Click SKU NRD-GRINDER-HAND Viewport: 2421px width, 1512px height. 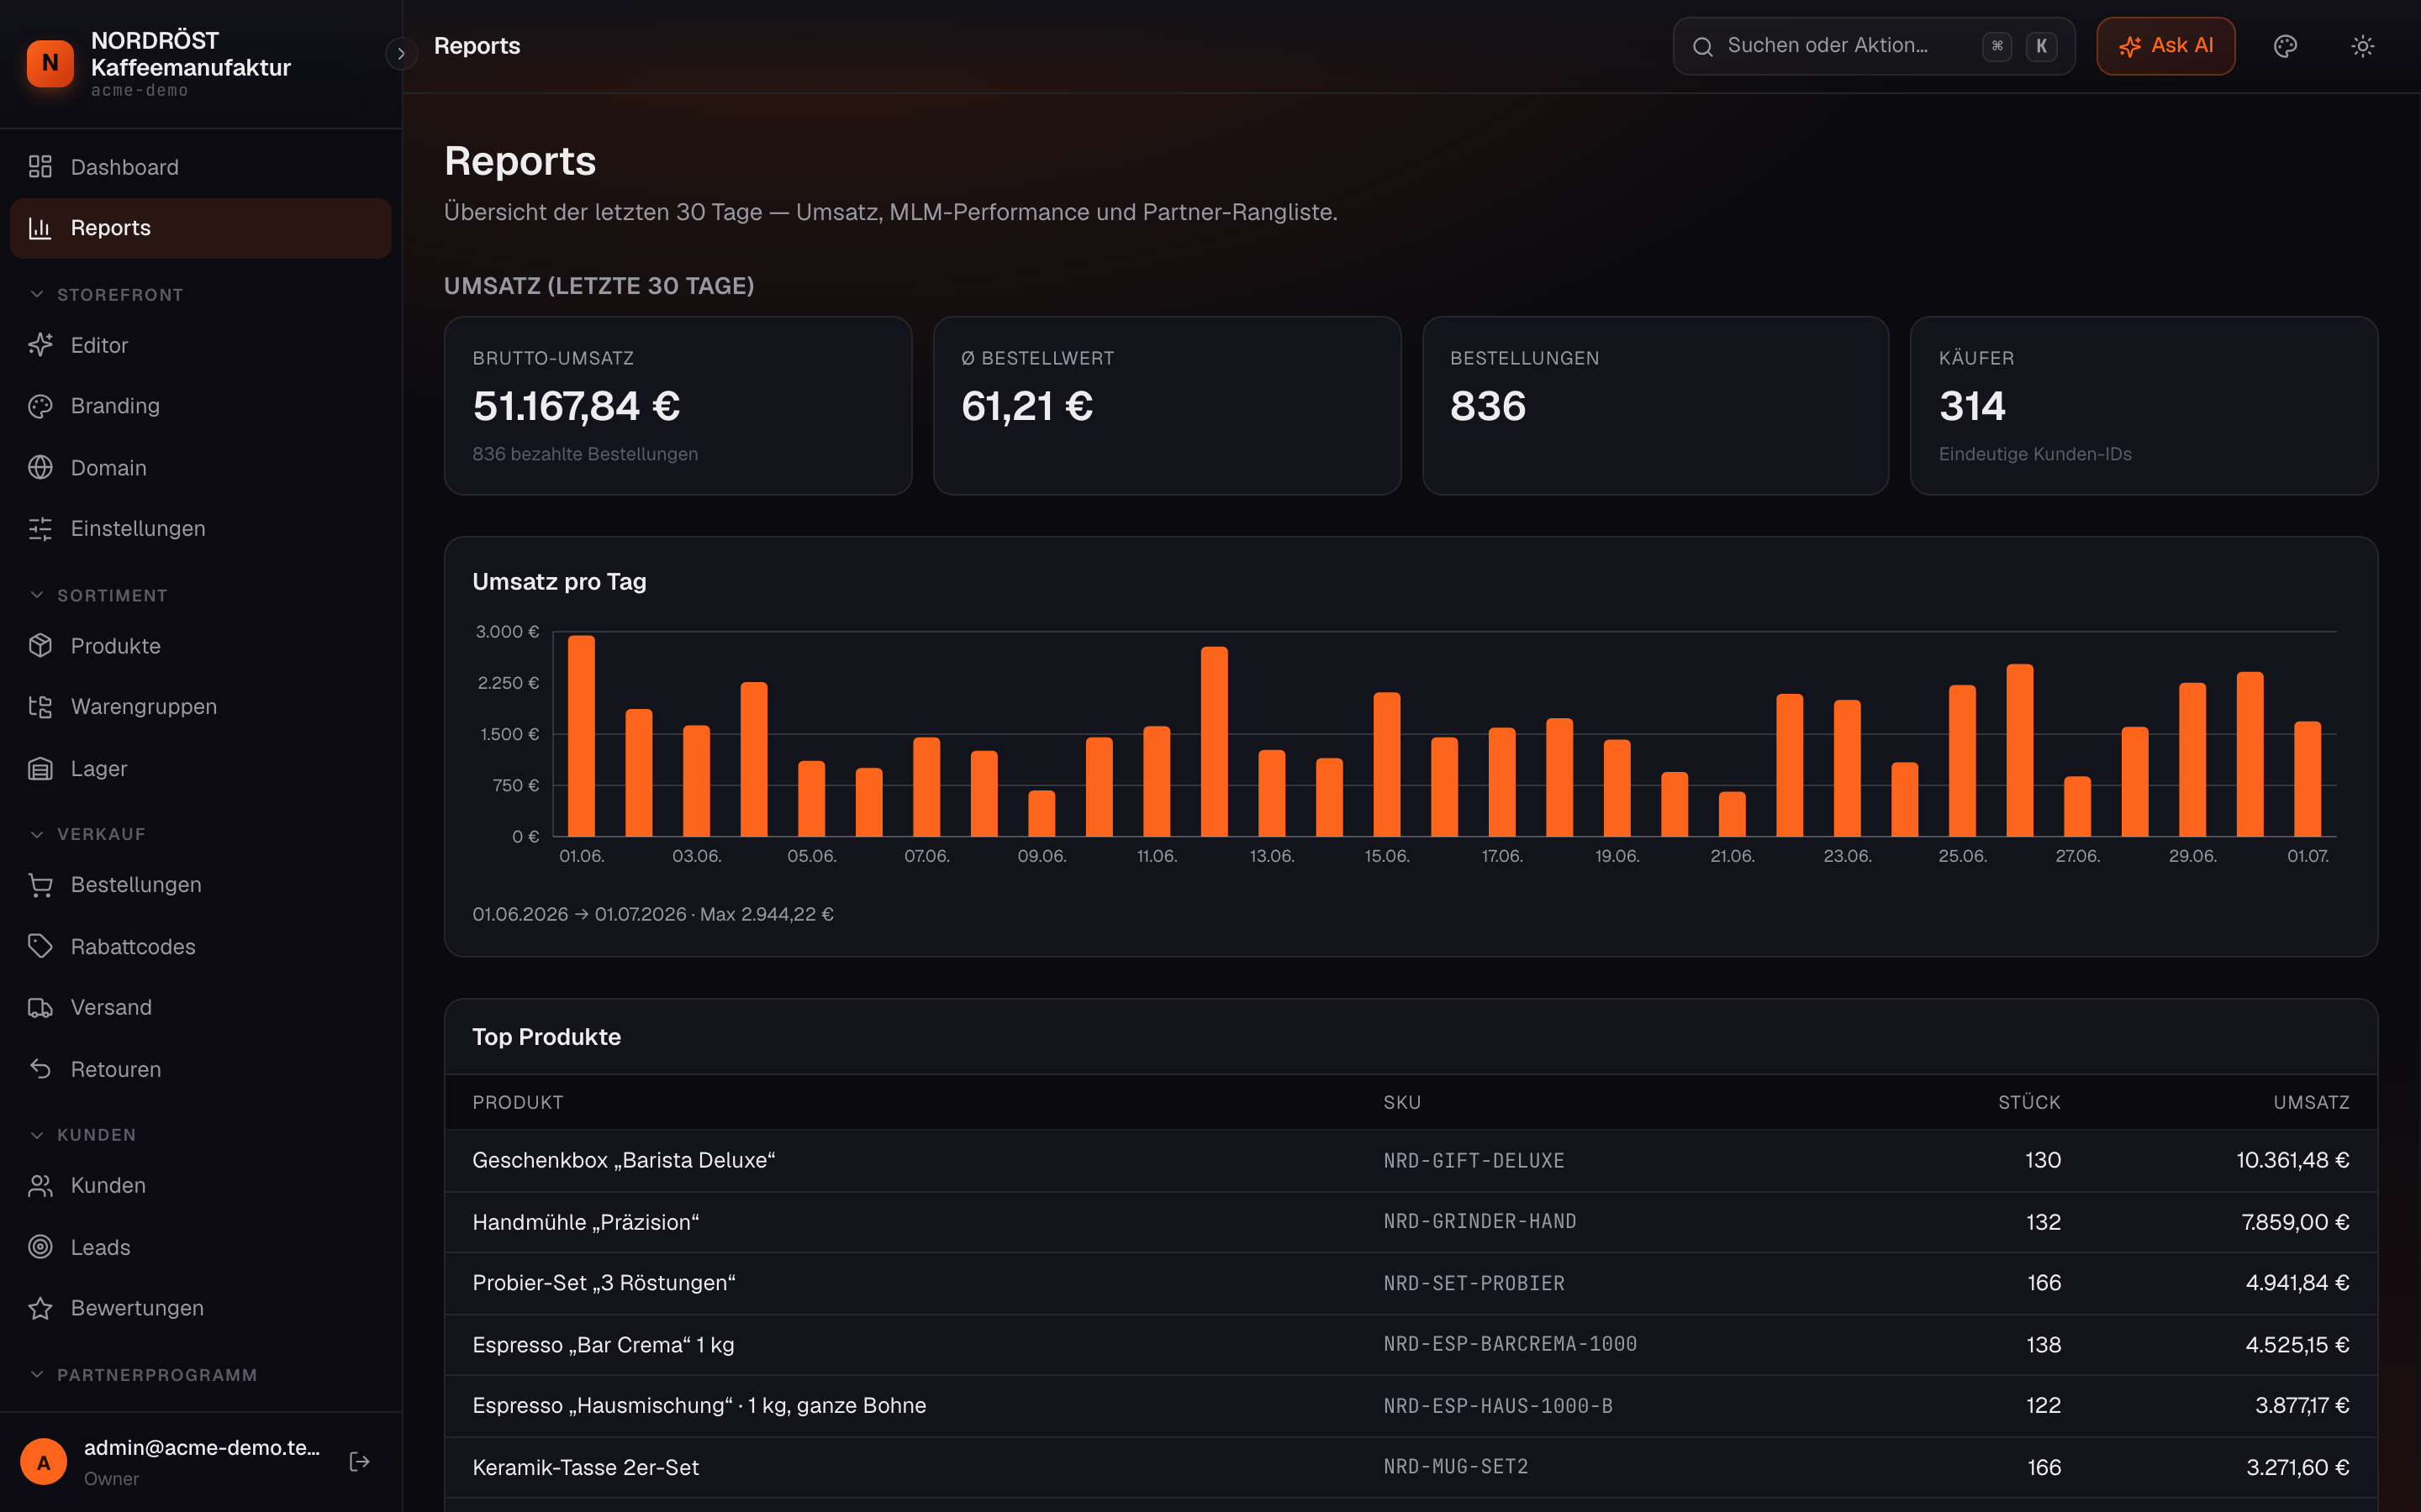coord(1479,1221)
